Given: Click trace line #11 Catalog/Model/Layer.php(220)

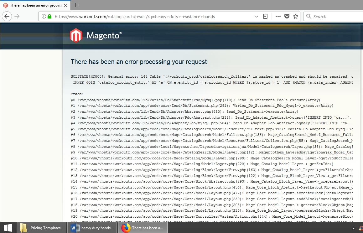Looking at the screenshot, I should (202, 164).
